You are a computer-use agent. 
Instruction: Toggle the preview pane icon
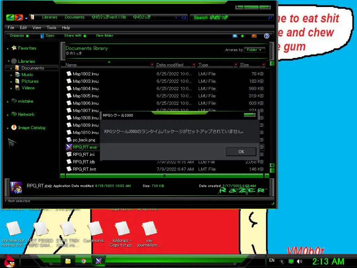pos(254,36)
